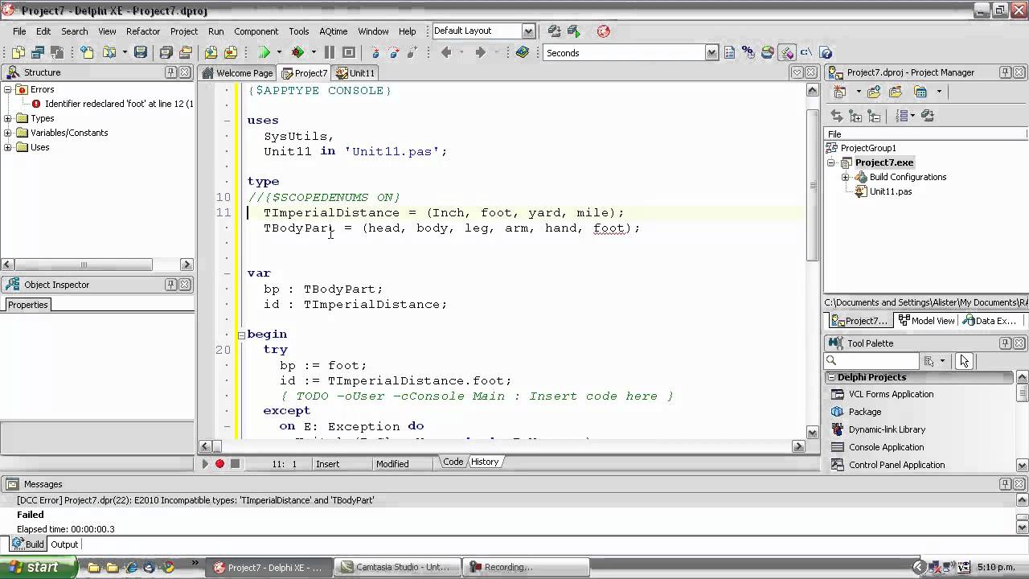Screen dimensions: 1029x579
Task: Click play macro triangle below editor
Action: pos(204,463)
